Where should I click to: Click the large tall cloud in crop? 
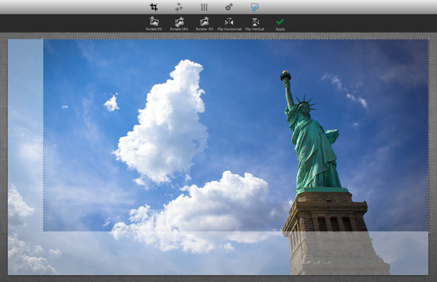coord(163,123)
